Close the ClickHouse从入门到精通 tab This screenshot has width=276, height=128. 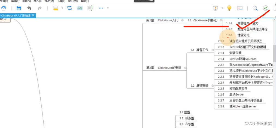33,16
